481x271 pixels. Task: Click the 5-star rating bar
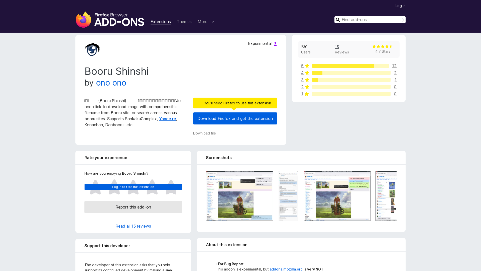[x=350, y=66]
